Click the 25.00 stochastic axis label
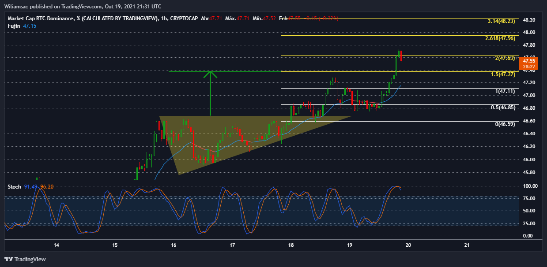 pos(529,223)
